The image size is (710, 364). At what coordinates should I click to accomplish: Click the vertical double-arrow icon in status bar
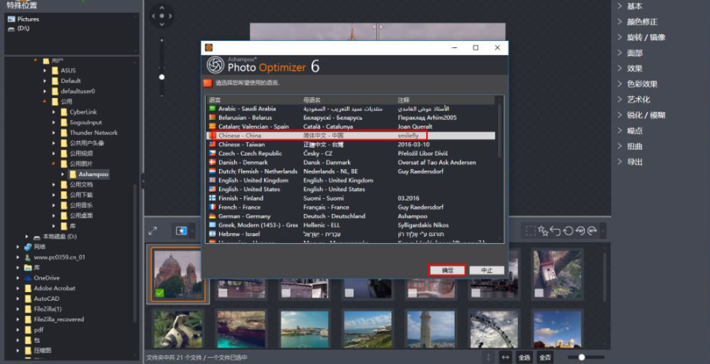[488, 358]
